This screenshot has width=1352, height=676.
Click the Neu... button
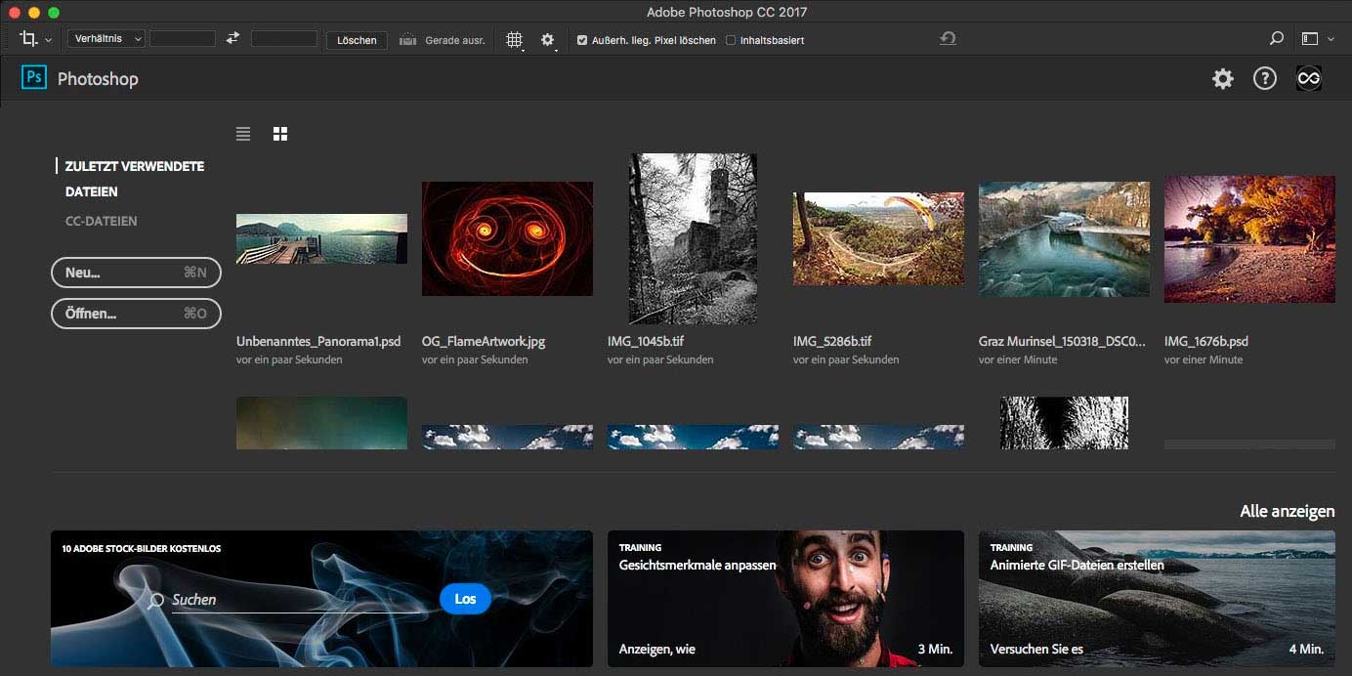click(x=136, y=273)
